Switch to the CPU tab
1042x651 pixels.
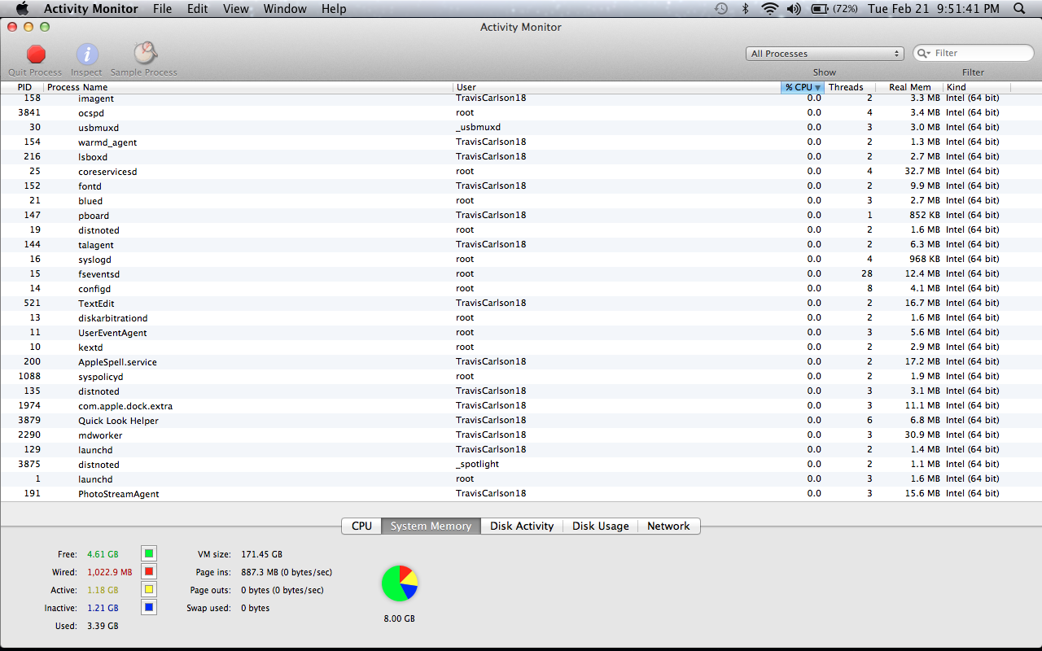point(362,526)
